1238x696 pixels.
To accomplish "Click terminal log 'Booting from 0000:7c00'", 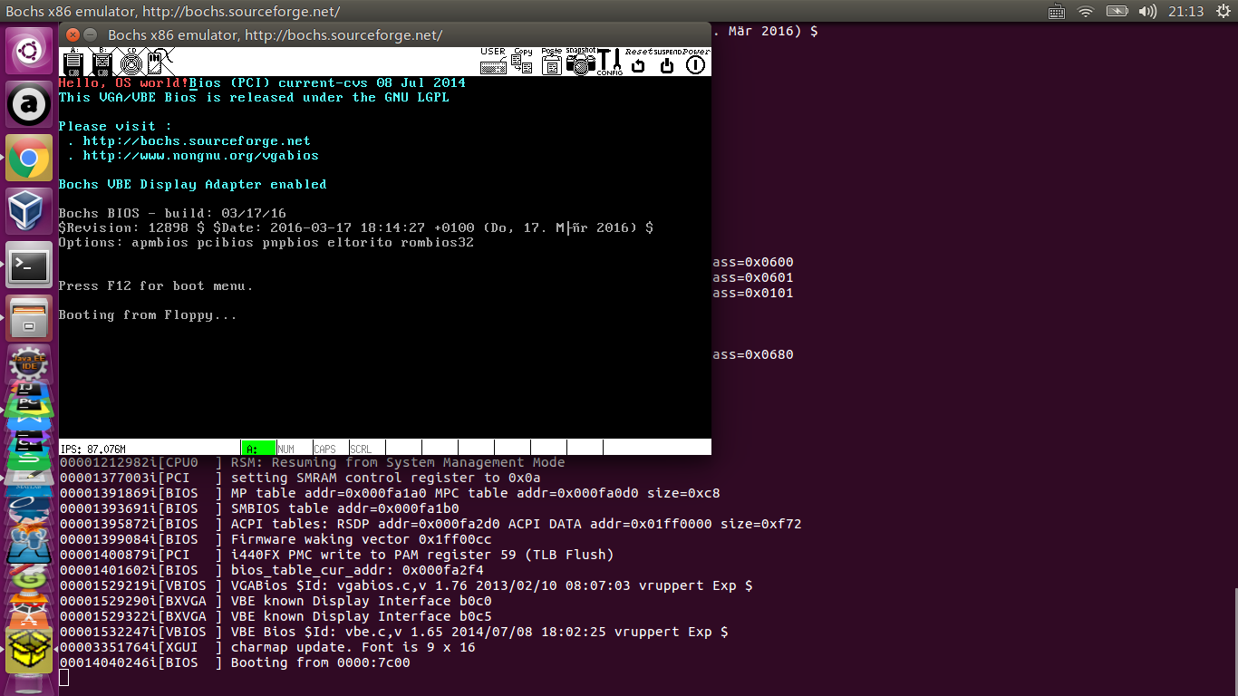I will pyautogui.click(x=320, y=662).
